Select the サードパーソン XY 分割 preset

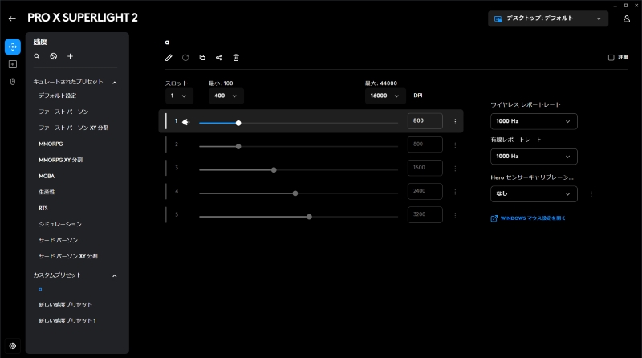(x=68, y=256)
